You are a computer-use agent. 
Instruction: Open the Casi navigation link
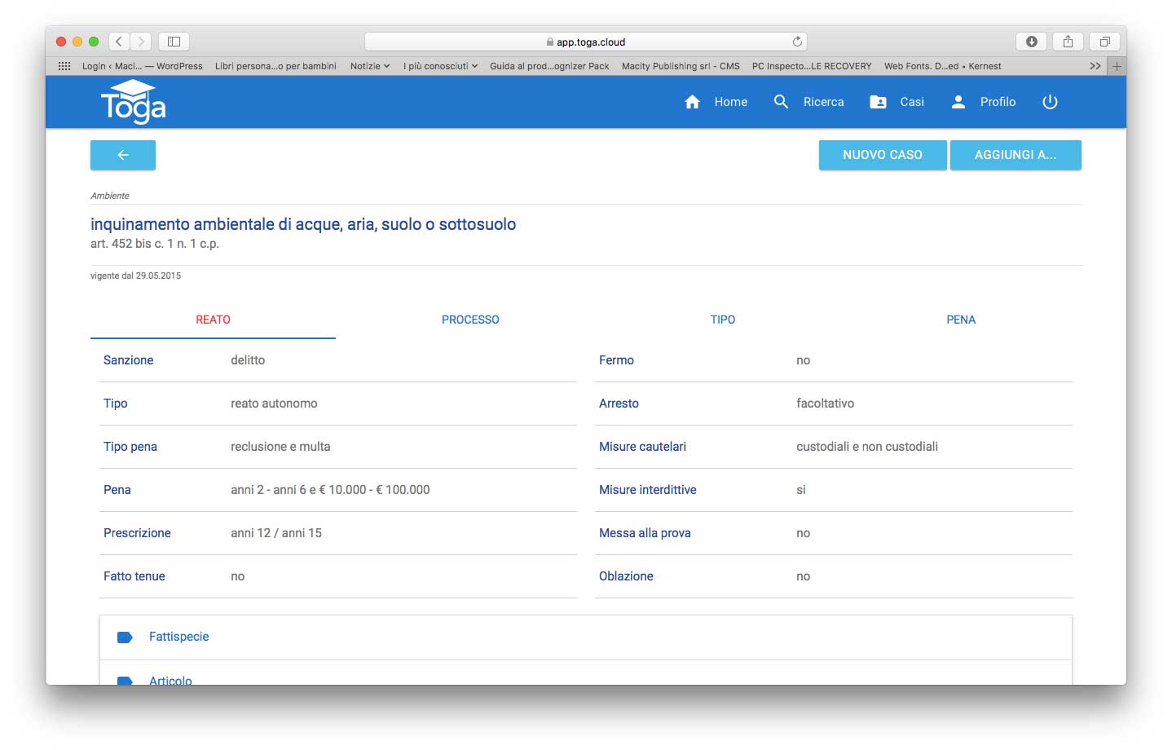pos(912,102)
